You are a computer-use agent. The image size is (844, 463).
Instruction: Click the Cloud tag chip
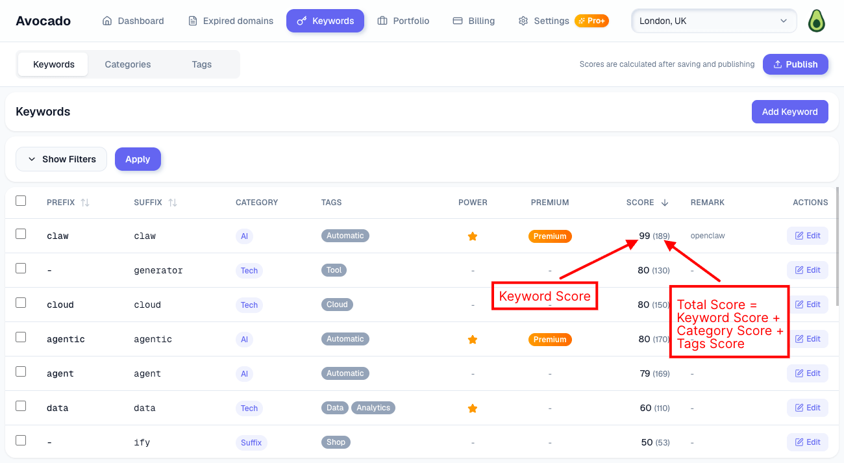pyautogui.click(x=337, y=305)
